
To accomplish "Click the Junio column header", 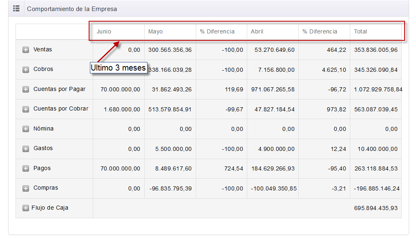I will (x=104, y=31).
